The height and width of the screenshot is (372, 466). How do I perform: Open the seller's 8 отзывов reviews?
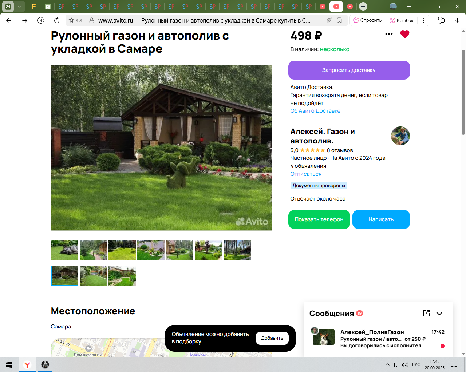(x=340, y=150)
